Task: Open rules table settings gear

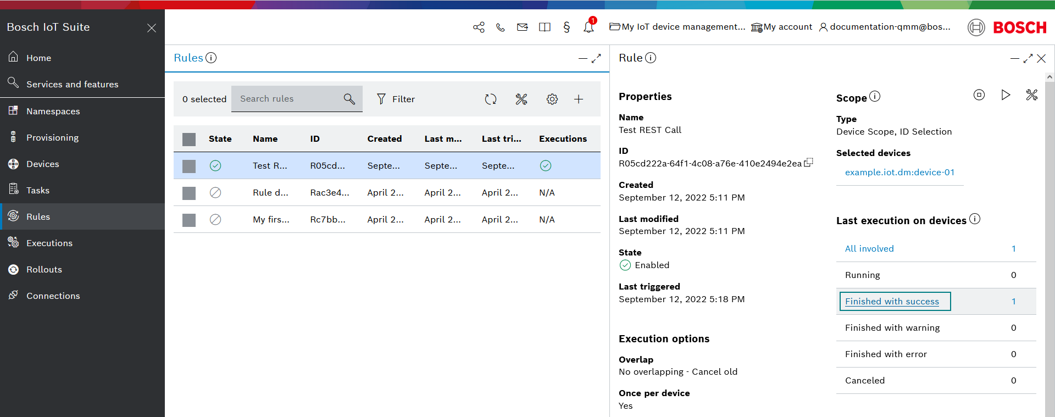Action: [x=552, y=99]
